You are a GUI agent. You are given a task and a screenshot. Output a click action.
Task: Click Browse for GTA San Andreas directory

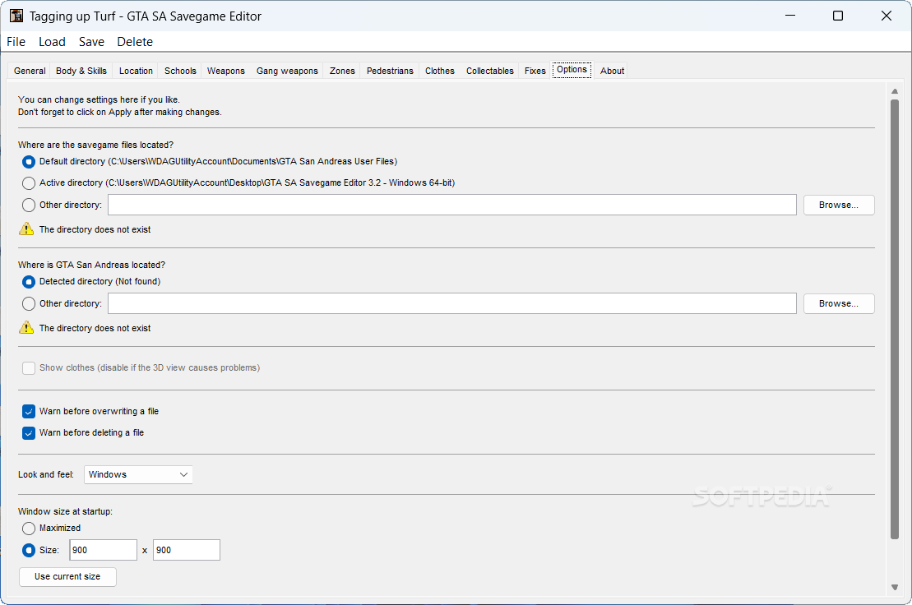point(839,304)
